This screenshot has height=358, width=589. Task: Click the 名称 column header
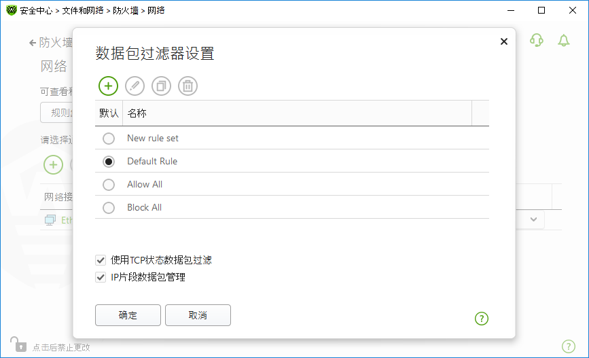[x=137, y=113]
